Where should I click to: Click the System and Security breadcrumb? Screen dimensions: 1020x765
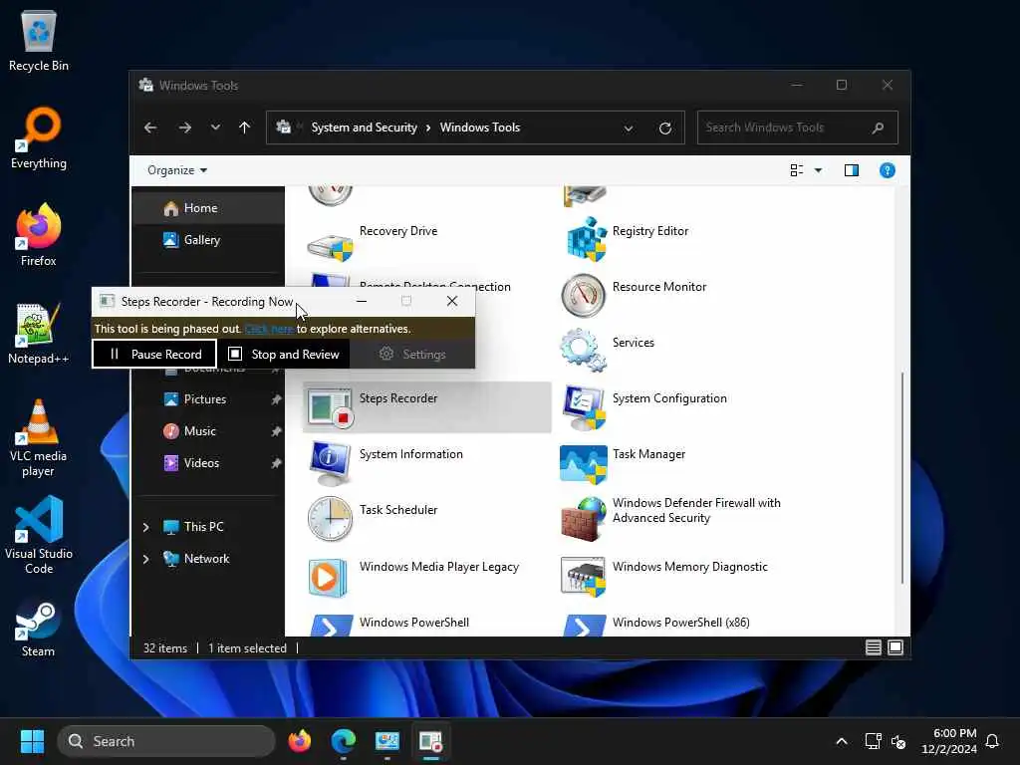pos(364,127)
